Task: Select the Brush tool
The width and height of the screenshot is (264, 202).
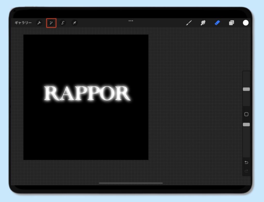Action: coord(189,23)
